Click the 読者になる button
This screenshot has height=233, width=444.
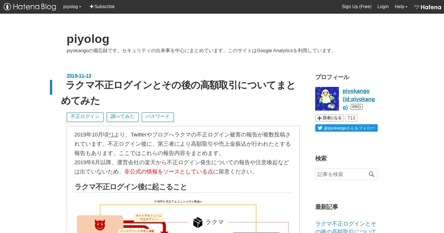coord(329,118)
